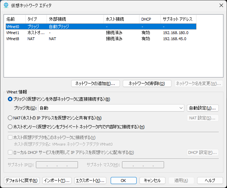
Task: Click the インポート(T)... button
Action: pyautogui.click(x=57, y=181)
